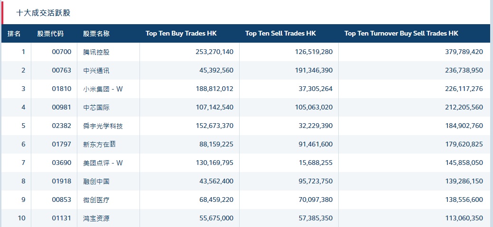The height and width of the screenshot is (227, 493).
Task: Click stock code 00700
Action: [62, 52]
